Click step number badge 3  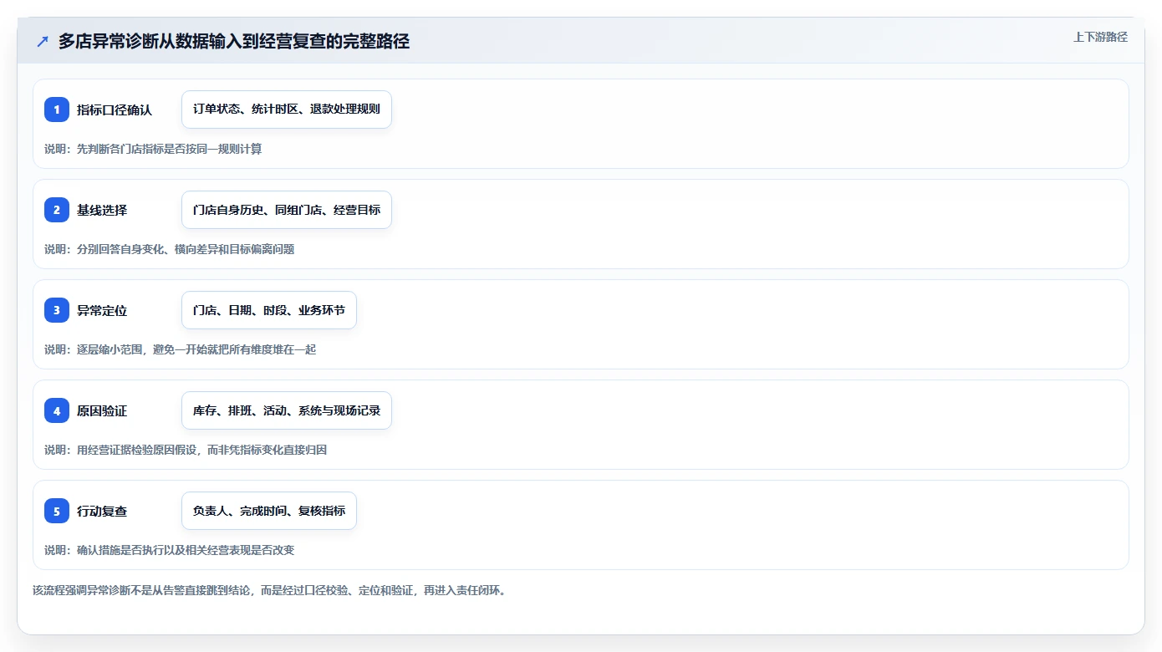[x=57, y=310]
